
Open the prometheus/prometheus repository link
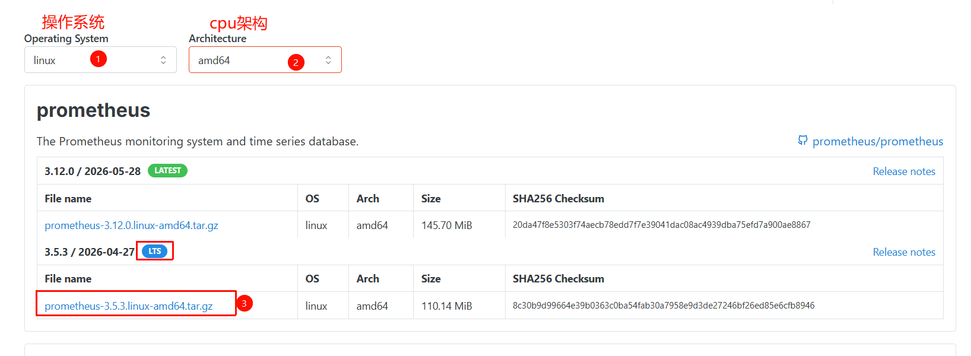[878, 141]
